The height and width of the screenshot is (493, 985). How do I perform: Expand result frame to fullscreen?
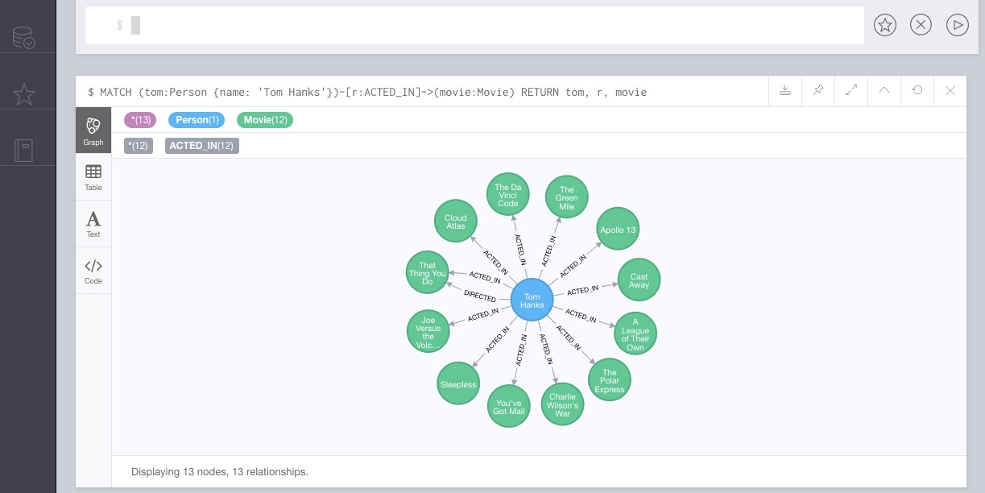coord(851,91)
